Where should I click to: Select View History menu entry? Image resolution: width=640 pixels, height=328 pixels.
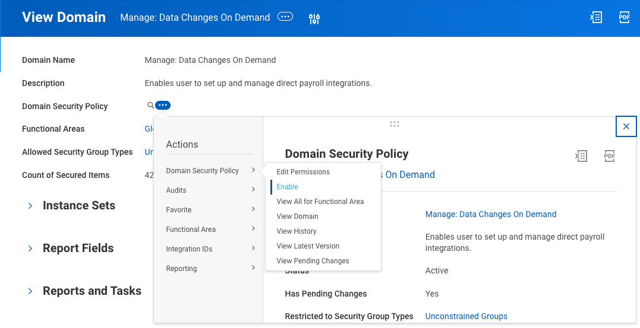(x=297, y=231)
